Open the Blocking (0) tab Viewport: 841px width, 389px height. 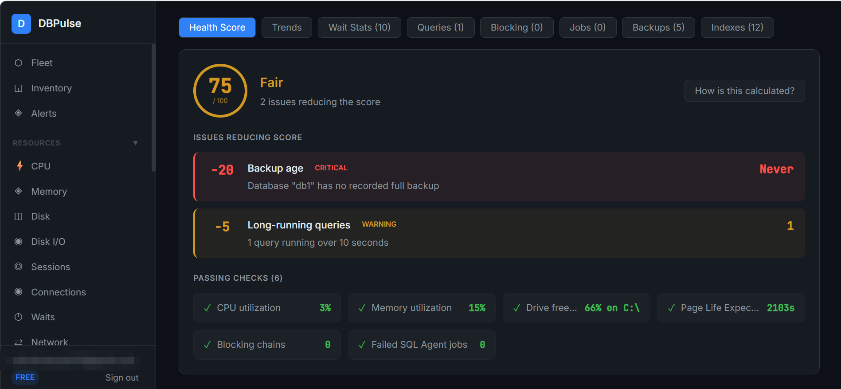coord(516,28)
